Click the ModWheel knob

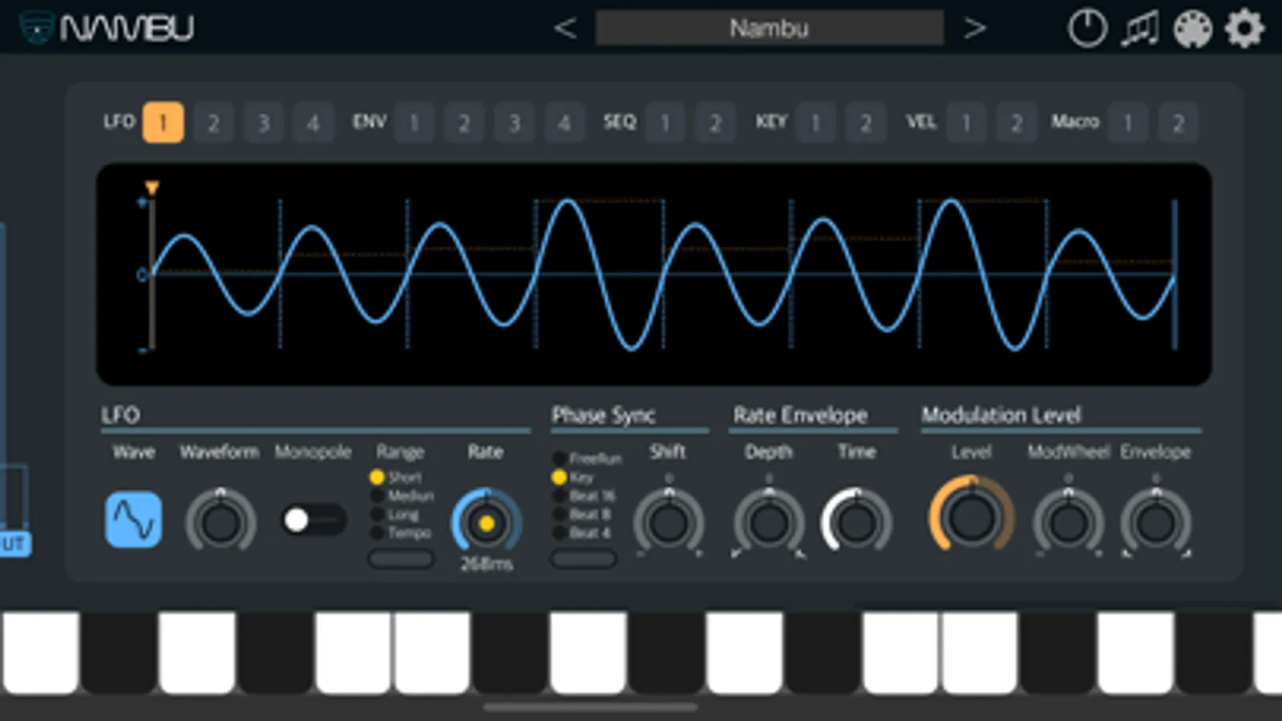[1068, 522]
